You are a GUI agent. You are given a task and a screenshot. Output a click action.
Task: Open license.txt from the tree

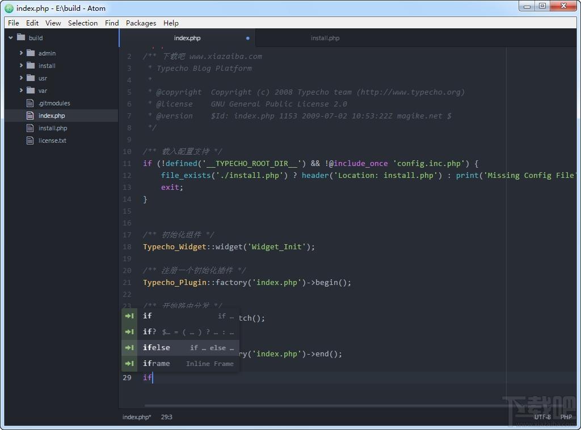pyautogui.click(x=52, y=141)
